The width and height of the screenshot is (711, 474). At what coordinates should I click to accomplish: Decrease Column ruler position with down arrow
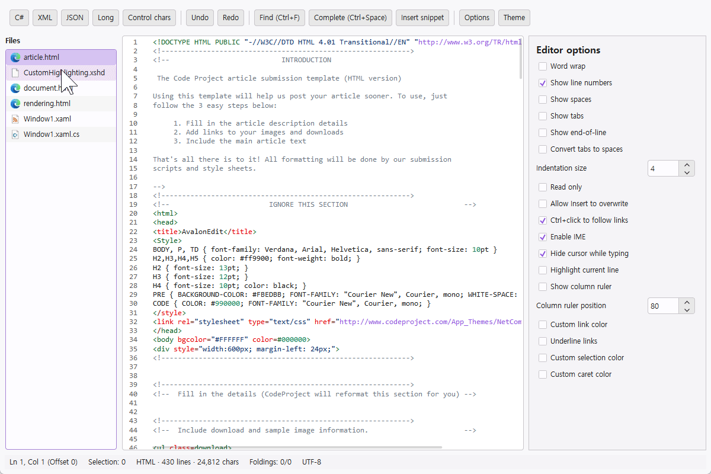pos(687,310)
